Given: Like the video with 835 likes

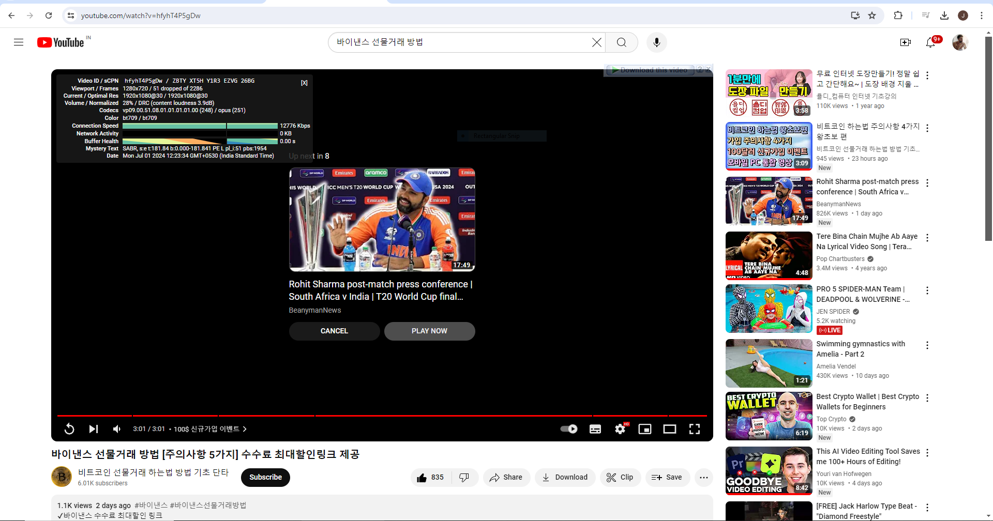Looking at the screenshot, I should point(431,478).
